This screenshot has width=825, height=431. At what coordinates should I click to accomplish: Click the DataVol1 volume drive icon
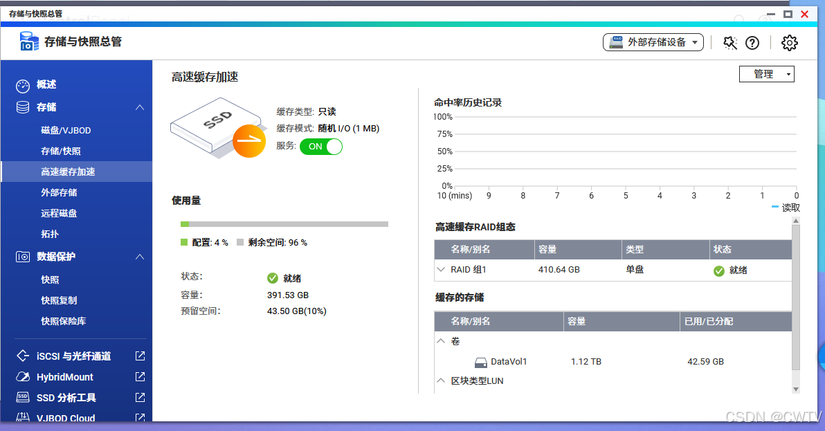coord(481,362)
